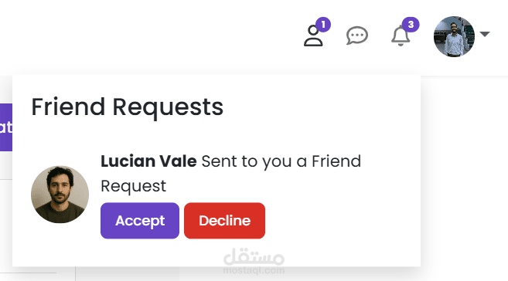Open Lucian Vale's name link
The height and width of the screenshot is (281, 508).
148,161
